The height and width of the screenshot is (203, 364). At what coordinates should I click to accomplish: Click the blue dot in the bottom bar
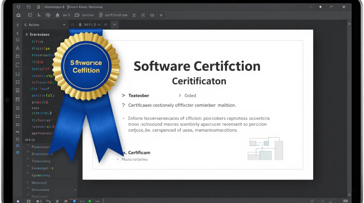pos(75,201)
